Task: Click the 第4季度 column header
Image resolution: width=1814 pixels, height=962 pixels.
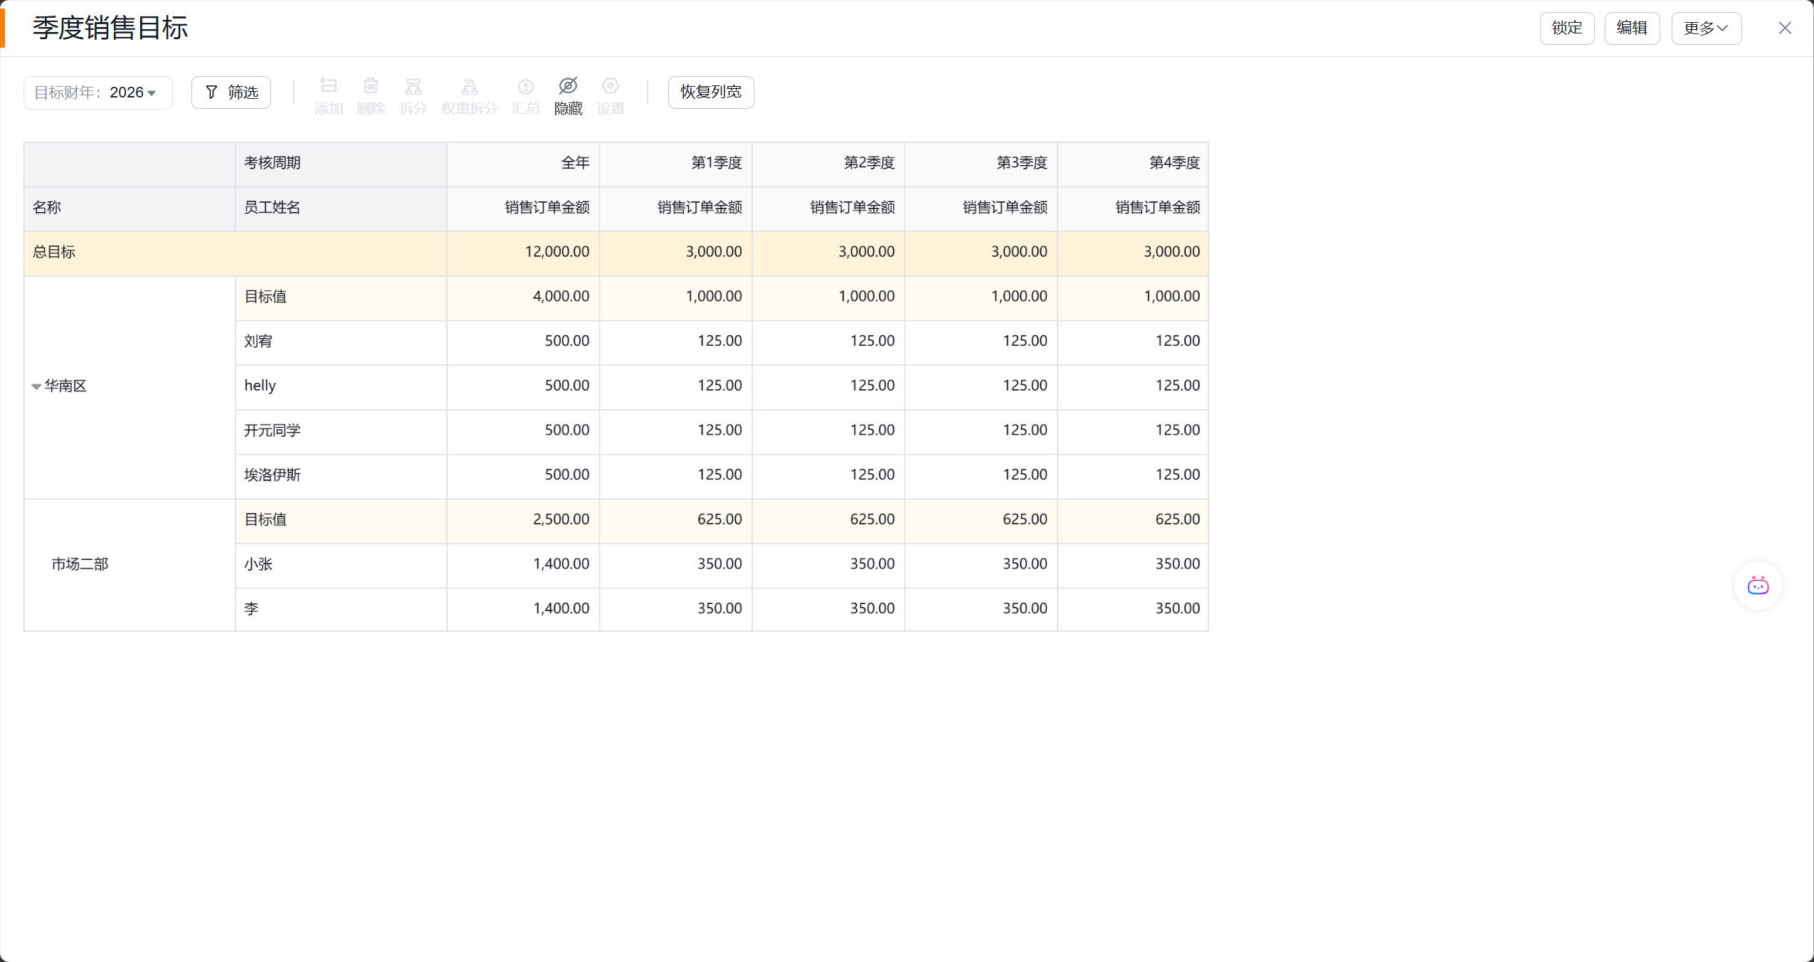Action: pos(1133,163)
